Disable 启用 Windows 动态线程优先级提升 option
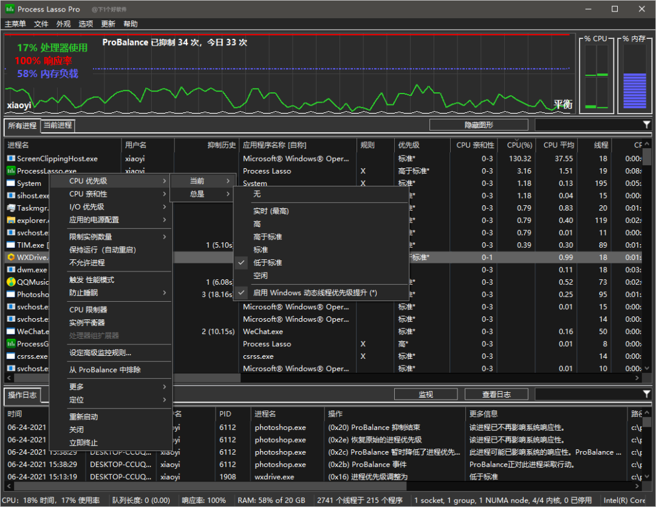Viewport: 656px width, 507px height. tap(315, 293)
